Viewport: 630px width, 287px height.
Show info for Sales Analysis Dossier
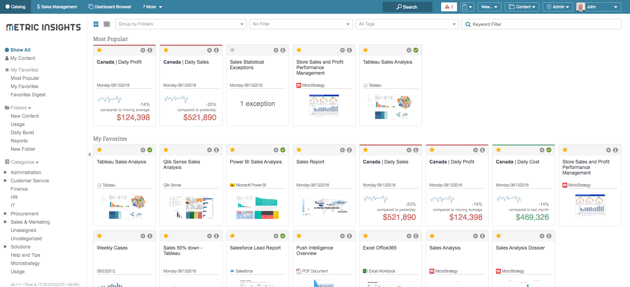click(x=549, y=236)
